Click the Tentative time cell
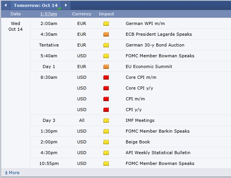 pyautogui.click(x=49, y=45)
